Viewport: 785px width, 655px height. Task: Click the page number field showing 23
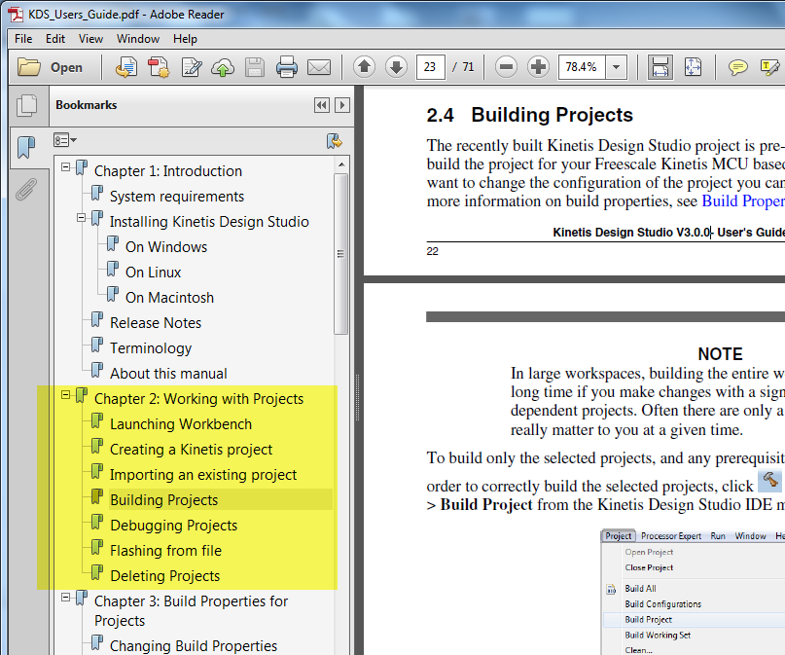tap(430, 66)
